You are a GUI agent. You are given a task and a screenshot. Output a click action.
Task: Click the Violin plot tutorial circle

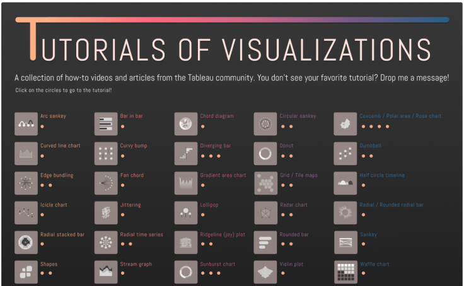pyautogui.click(x=283, y=273)
